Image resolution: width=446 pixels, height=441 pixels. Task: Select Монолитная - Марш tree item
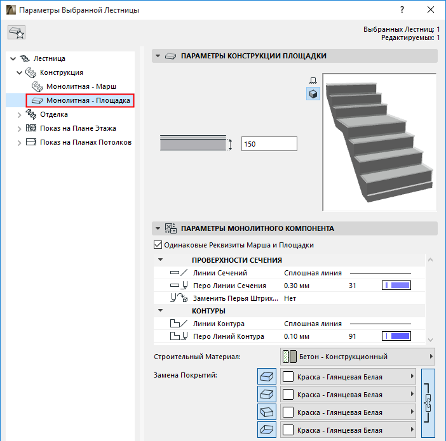pos(81,86)
